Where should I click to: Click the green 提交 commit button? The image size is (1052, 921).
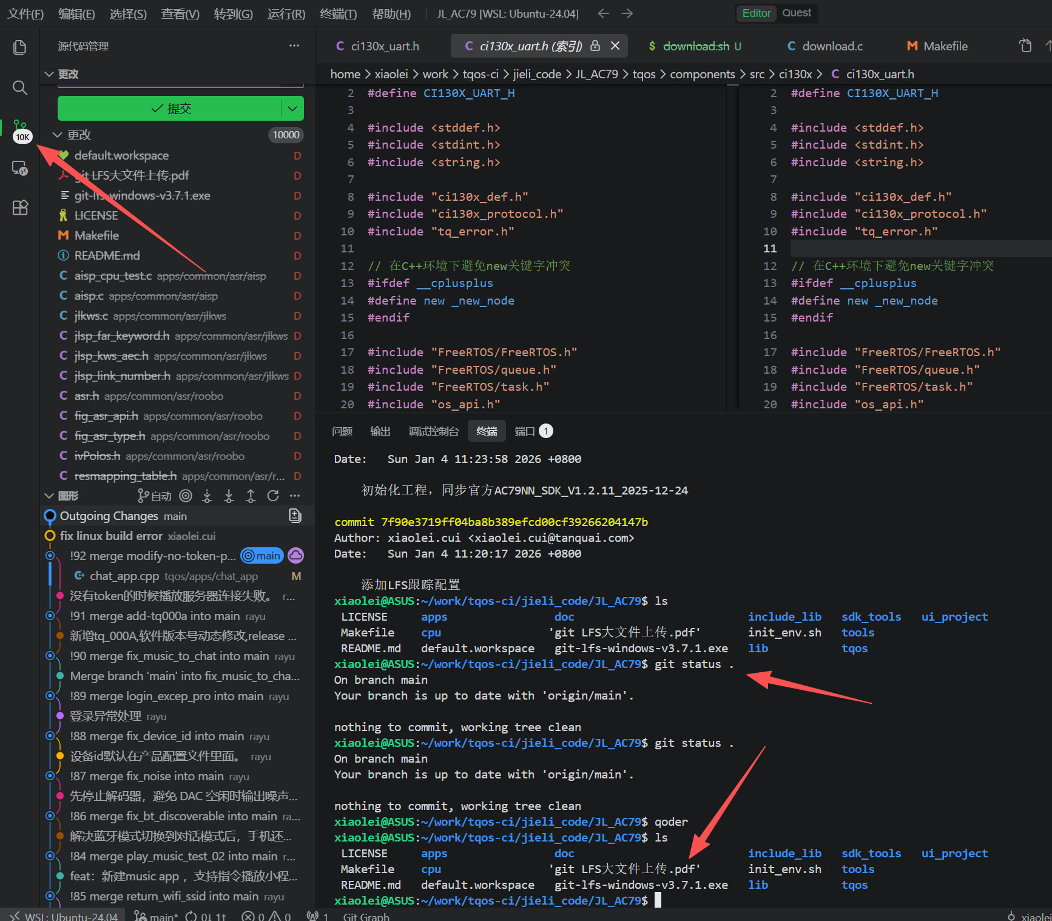pyautogui.click(x=170, y=109)
